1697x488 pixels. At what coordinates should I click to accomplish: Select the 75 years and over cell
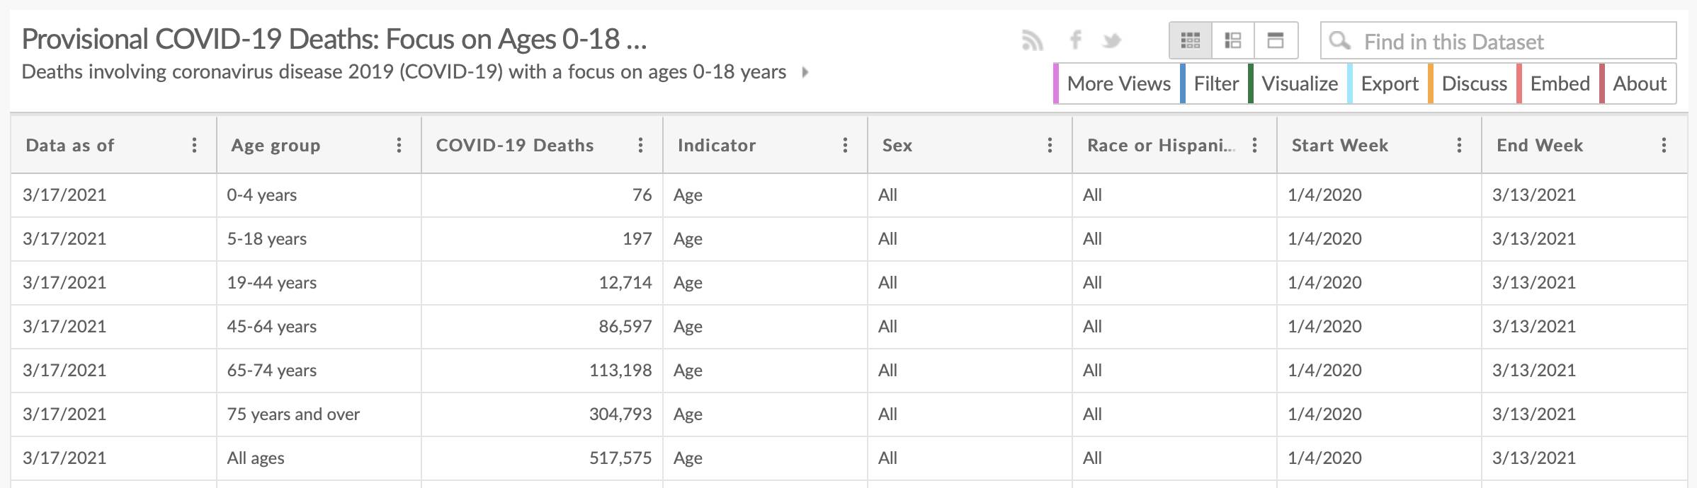click(x=319, y=414)
